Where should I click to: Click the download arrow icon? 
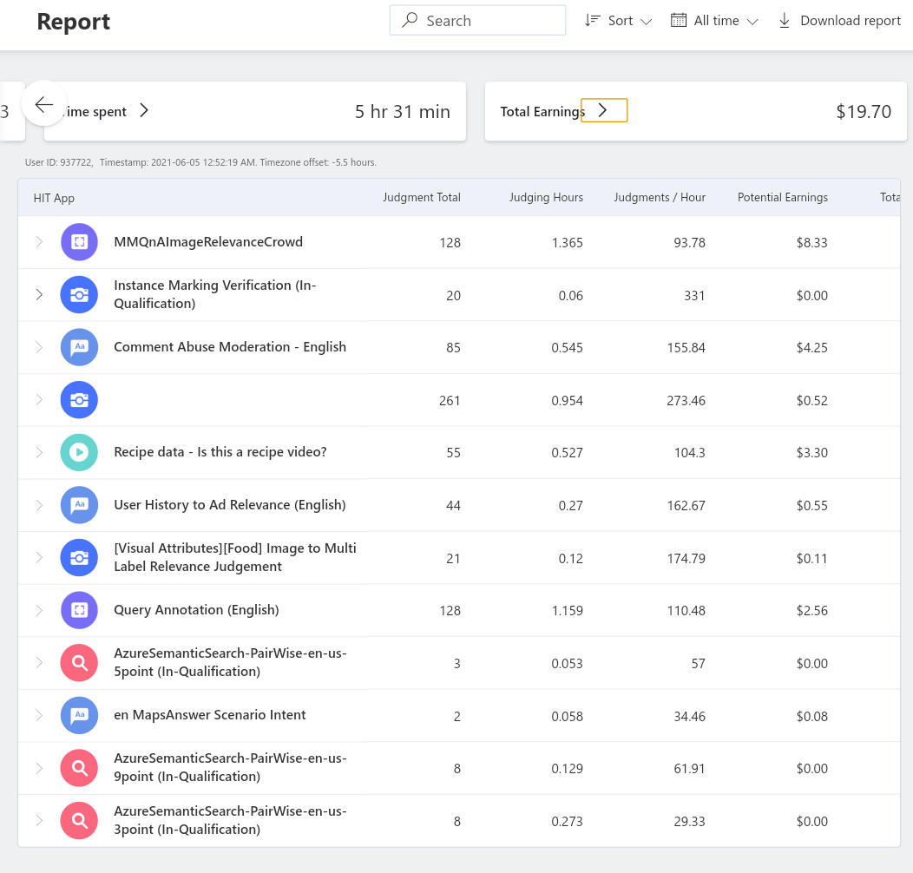click(785, 20)
